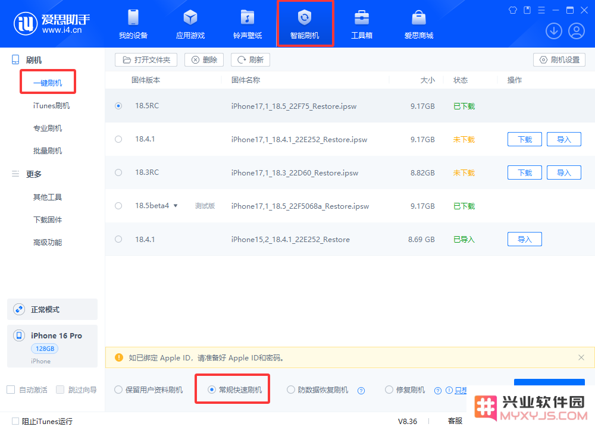Click 导入 for iPhone15,2 firmware row

coord(524,239)
